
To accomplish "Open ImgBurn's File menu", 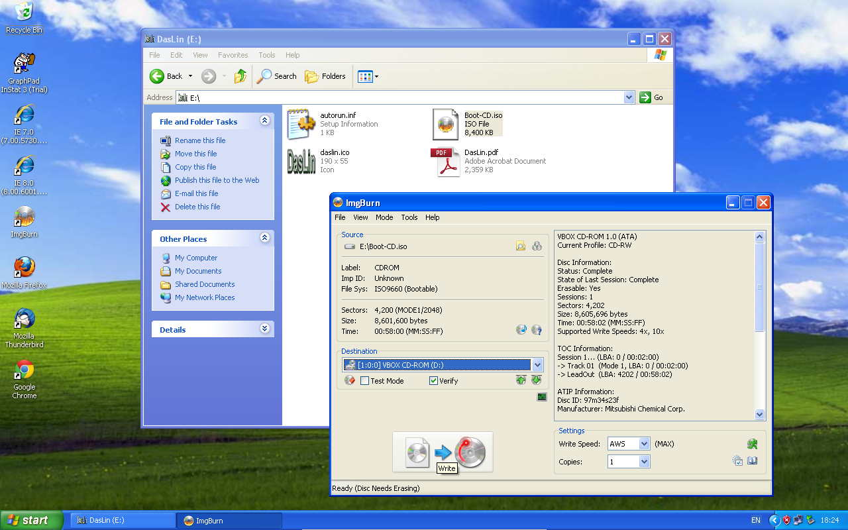I will point(340,217).
